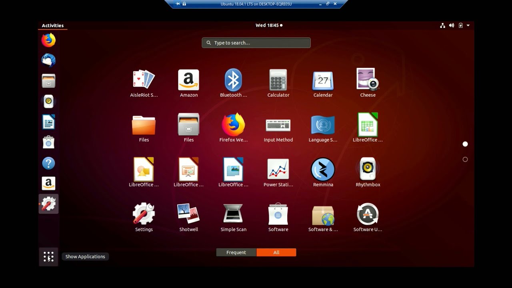Go to the first app page indicator
512x288 pixels.
465,144
